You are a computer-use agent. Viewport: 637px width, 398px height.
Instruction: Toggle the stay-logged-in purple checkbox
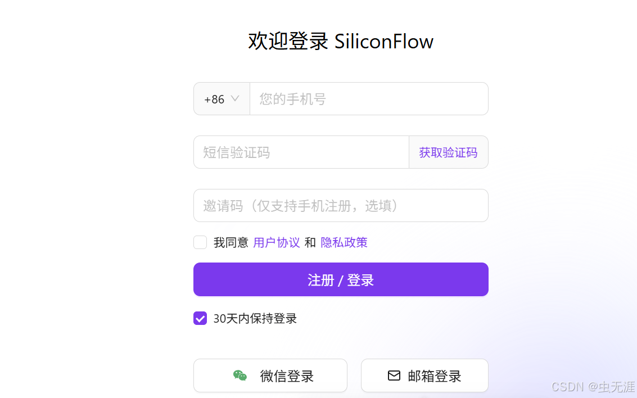[x=200, y=318]
